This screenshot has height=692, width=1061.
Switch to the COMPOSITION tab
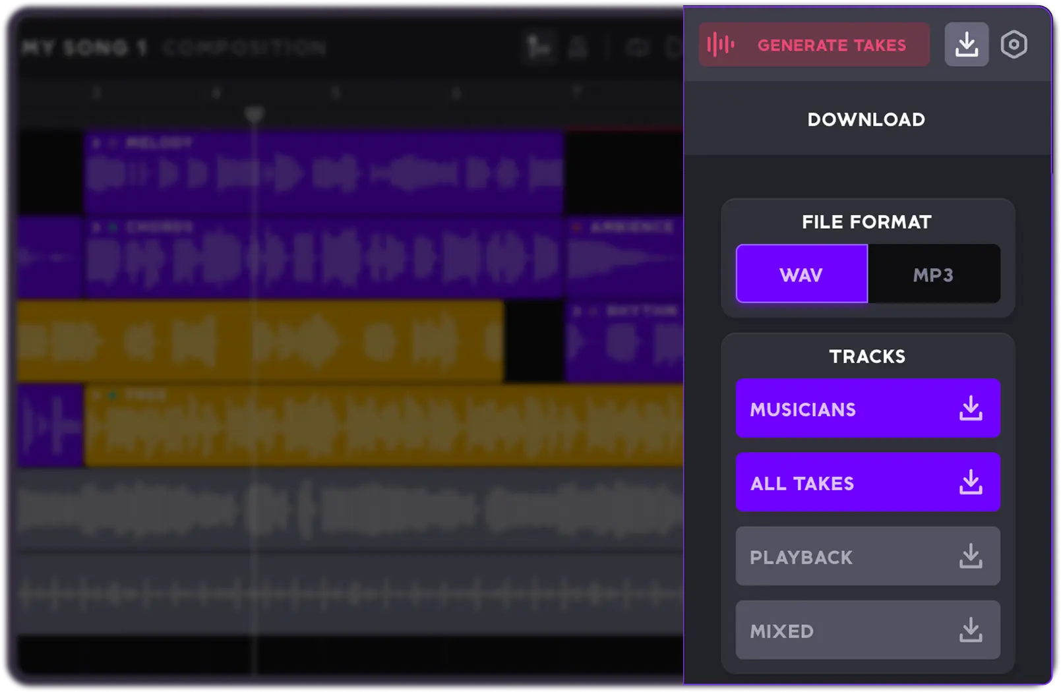[x=244, y=47]
